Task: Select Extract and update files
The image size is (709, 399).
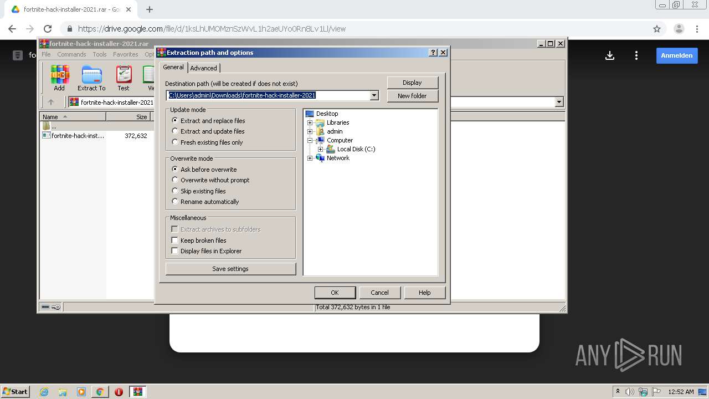Action: click(x=175, y=131)
